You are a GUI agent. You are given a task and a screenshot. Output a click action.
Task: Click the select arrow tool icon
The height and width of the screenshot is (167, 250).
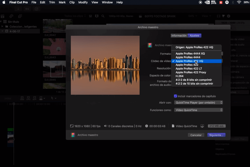pyautogui.click(x=52, y=98)
